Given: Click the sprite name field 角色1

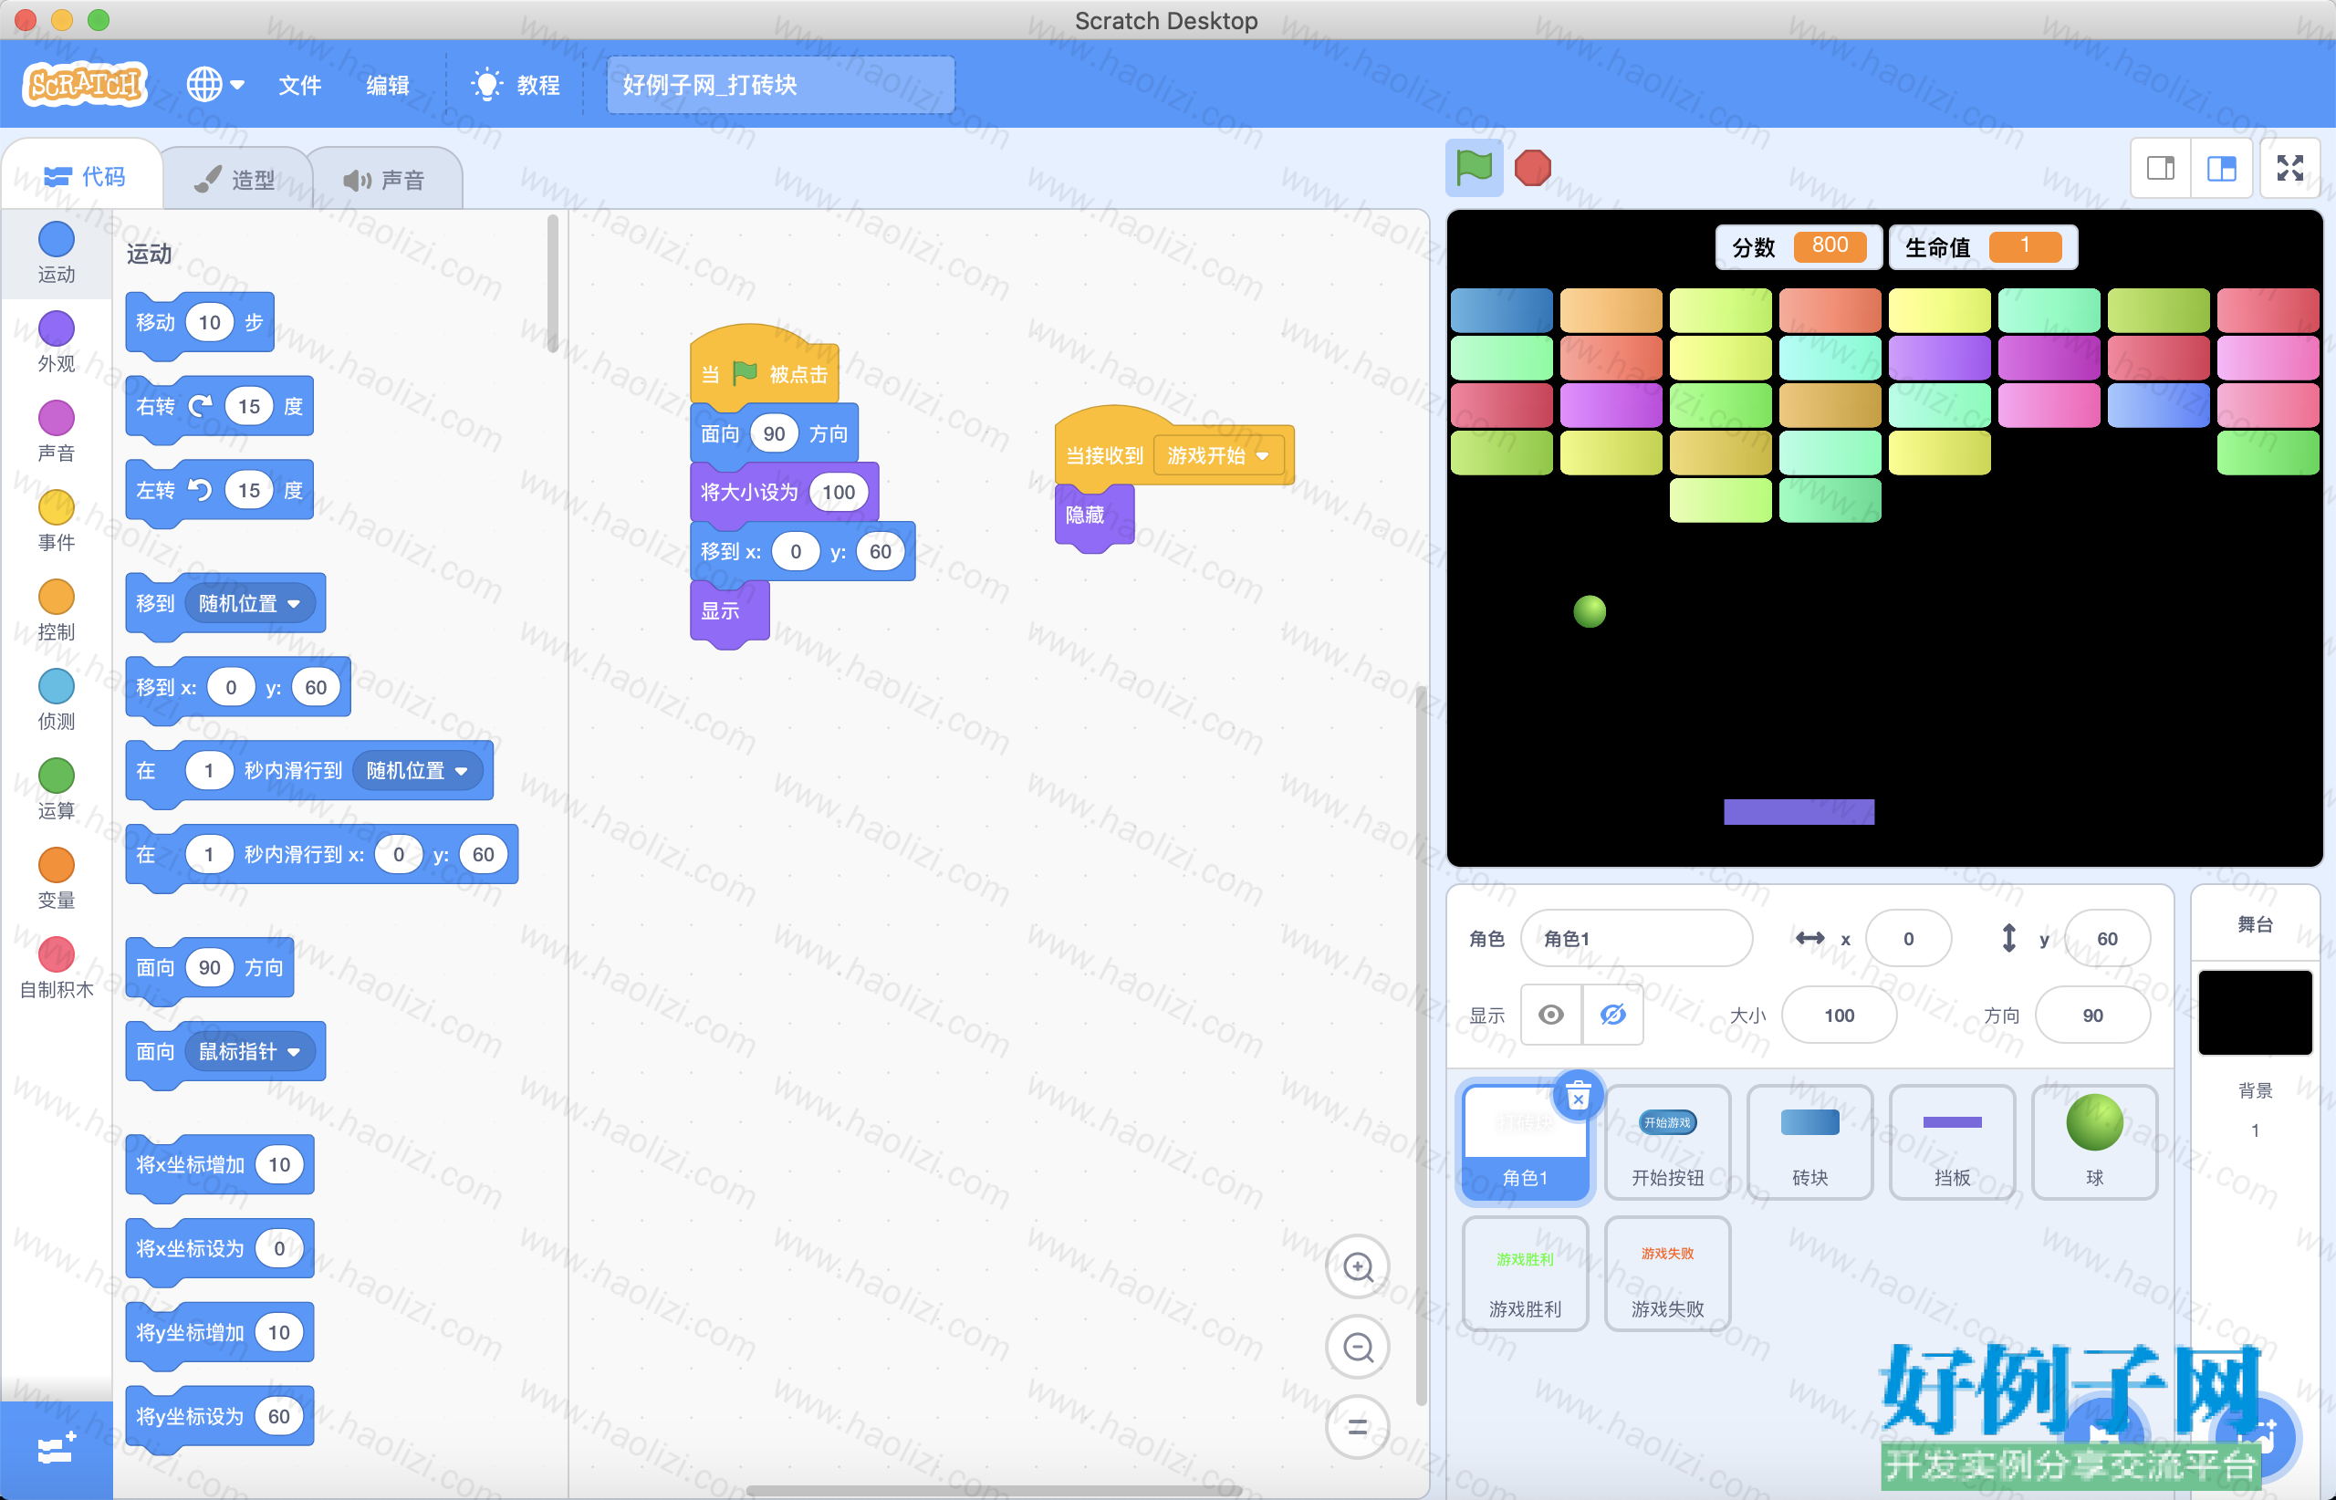Looking at the screenshot, I should click(x=1636, y=939).
